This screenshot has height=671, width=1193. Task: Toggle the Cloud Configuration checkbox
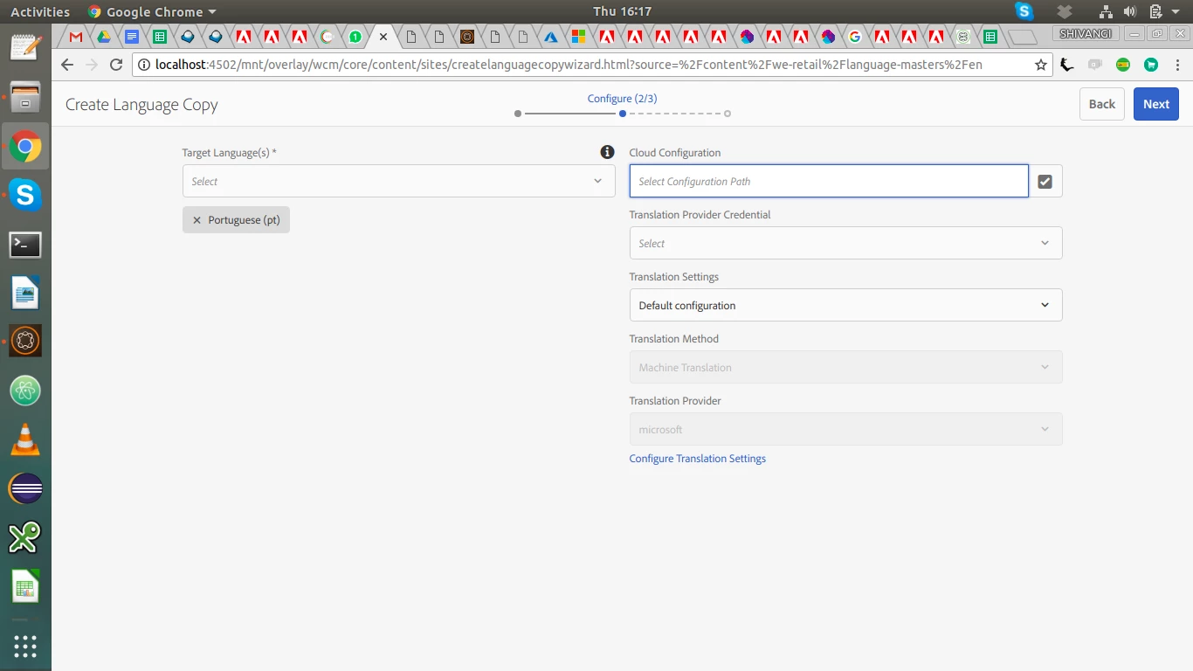pyautogui.click(x=1045, y=182)
